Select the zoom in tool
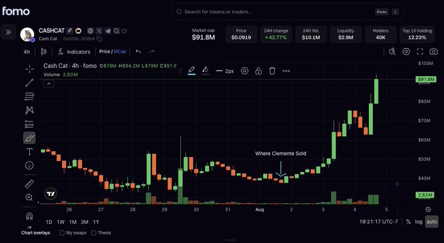This screenshot has width=444, height=243. click(x=29, y=197)
